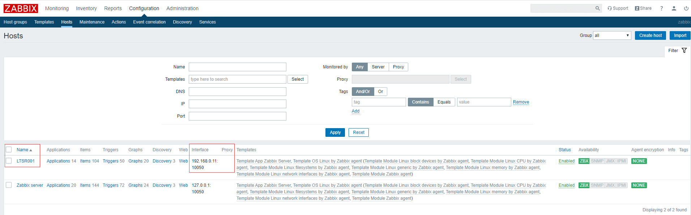Tick the select-all hosts checkbox
This screenshot has width=691, height=215.
[x=9, y=149]
